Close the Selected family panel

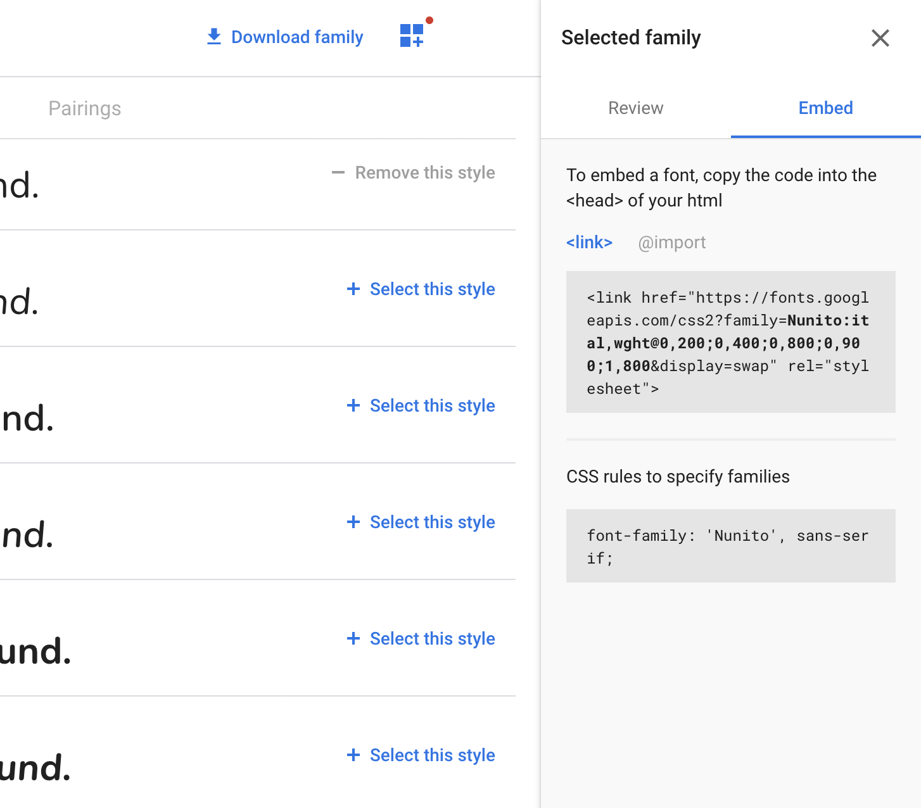[880, 38]
